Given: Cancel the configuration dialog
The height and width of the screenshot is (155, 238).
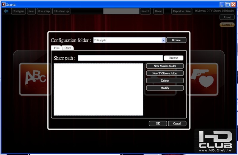Looking at the screenshot, I should pos(177,124).
